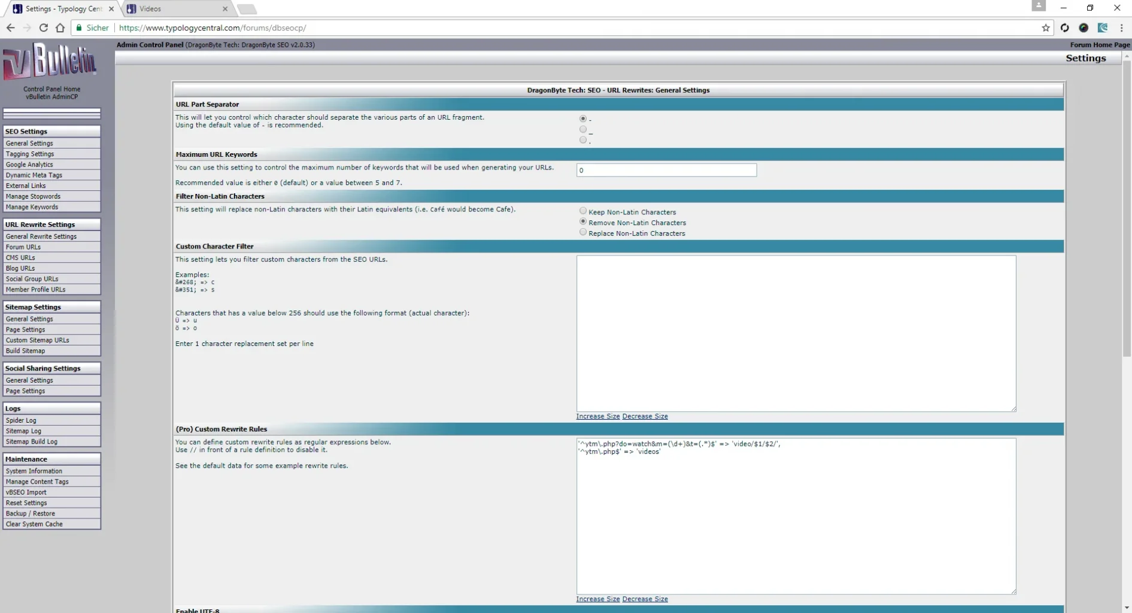Click the browser Back arrow
The height and width of the screenshot is (613, 1132).
10,28
